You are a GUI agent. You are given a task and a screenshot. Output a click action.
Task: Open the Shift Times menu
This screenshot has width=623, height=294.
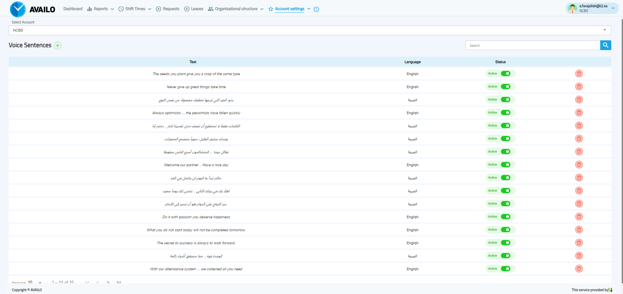135,9
